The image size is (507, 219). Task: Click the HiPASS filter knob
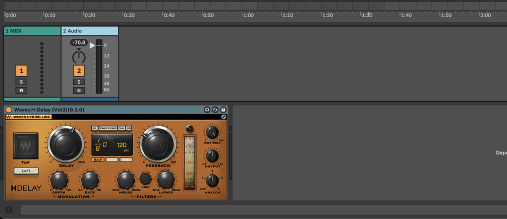click(126, 181)
